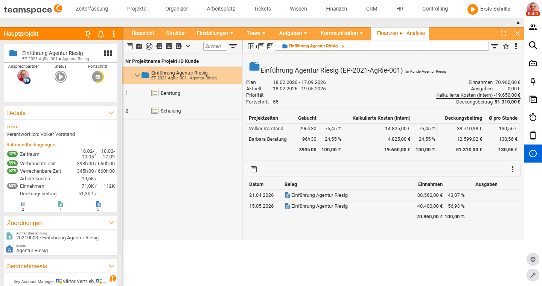Viewport: 542px width, 286px height.
Task: Open grid menu on project card
Action: [108, 53]
